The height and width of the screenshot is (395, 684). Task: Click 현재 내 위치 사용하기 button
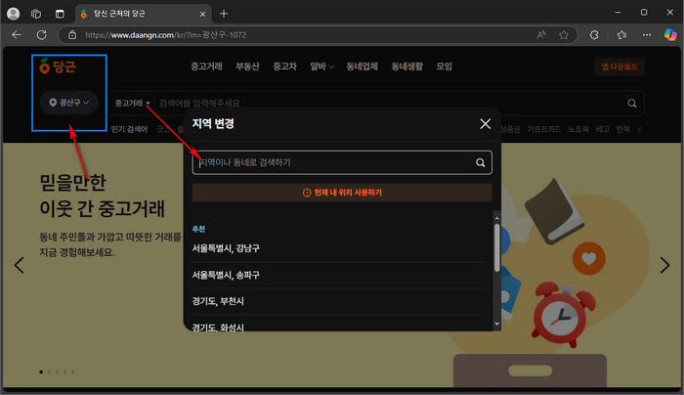point(342,193)
